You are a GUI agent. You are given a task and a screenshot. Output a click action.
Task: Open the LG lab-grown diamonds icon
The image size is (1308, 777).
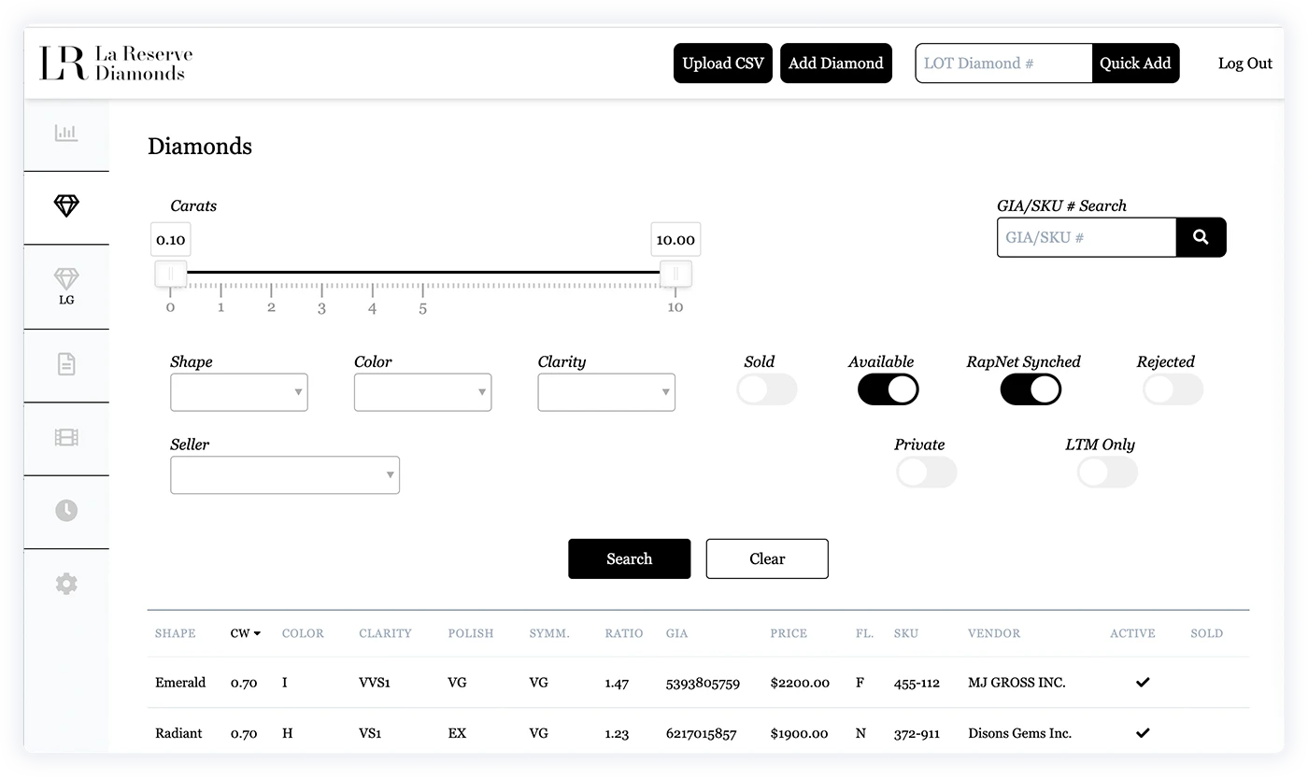click(x=66, y=286)
